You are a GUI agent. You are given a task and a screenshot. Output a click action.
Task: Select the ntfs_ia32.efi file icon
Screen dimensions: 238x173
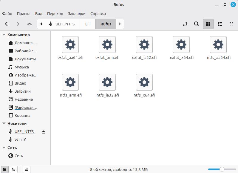pos(107,82)
